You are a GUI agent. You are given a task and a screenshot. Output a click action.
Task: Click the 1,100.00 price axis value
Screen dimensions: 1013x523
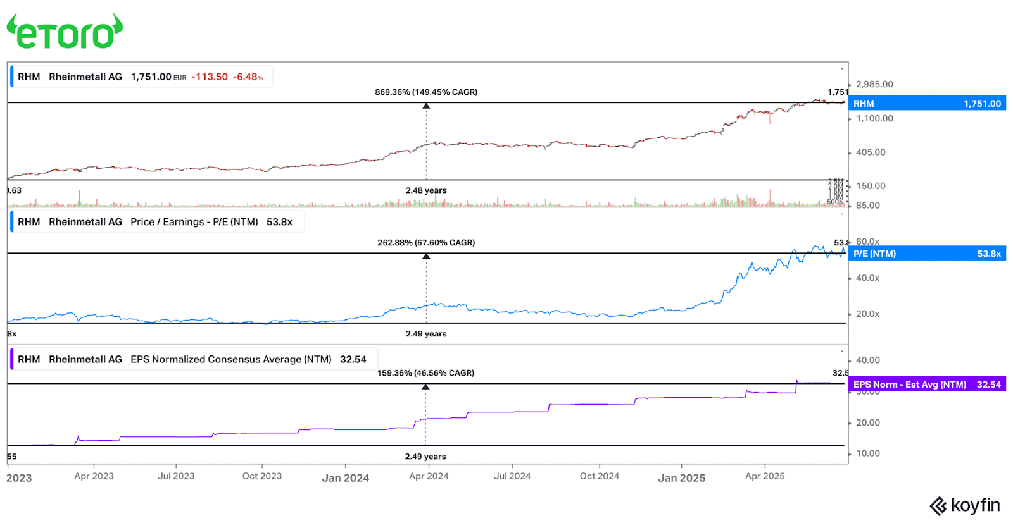pos(874,118)
